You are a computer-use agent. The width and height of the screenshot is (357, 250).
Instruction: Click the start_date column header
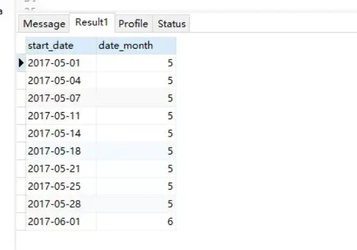[x=61, y=46]
